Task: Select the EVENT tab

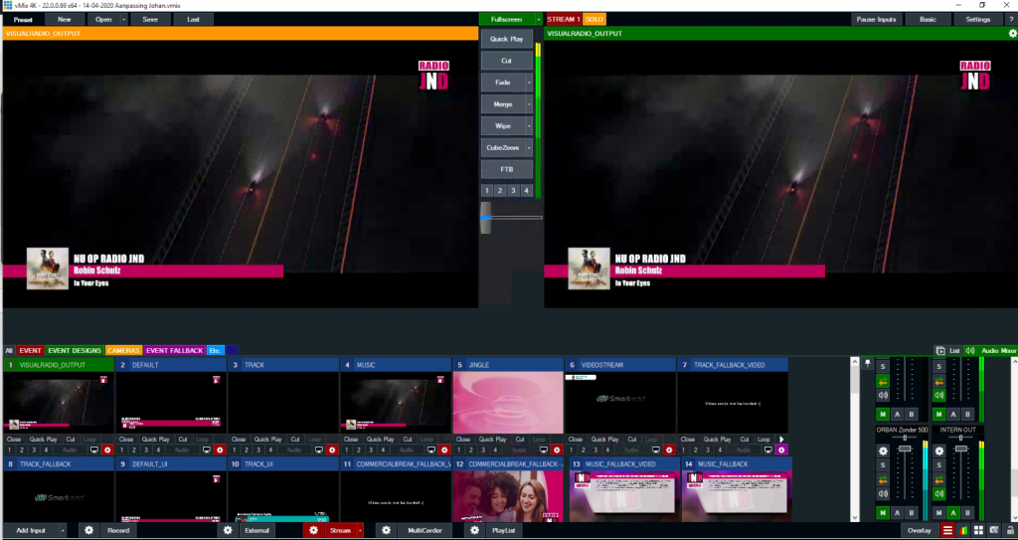Action: click(x=31, y=350)
